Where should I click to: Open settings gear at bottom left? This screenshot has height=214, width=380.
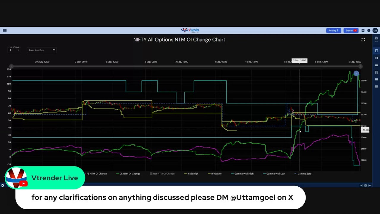(3, 185)
